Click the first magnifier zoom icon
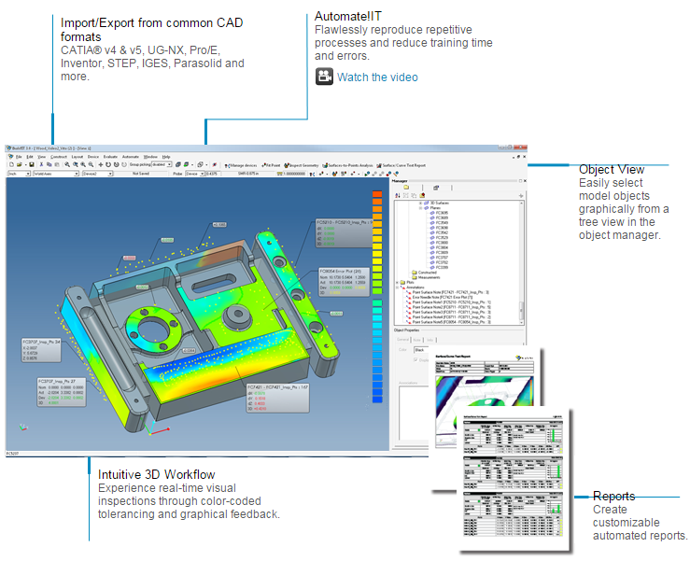The image size is (690, 561). tap(67, 164)
